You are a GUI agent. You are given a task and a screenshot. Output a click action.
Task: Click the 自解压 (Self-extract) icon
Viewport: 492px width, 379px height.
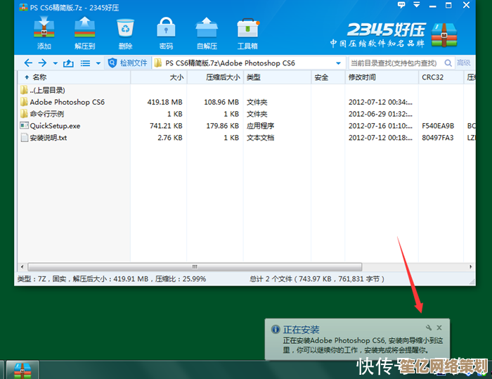coord(207,32)
